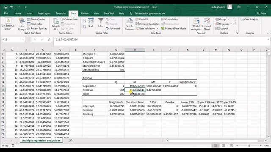Select the Select All corner triangle
Image resolution: width=271 pixels, height=152 pixels.
(x=3, y=50)
